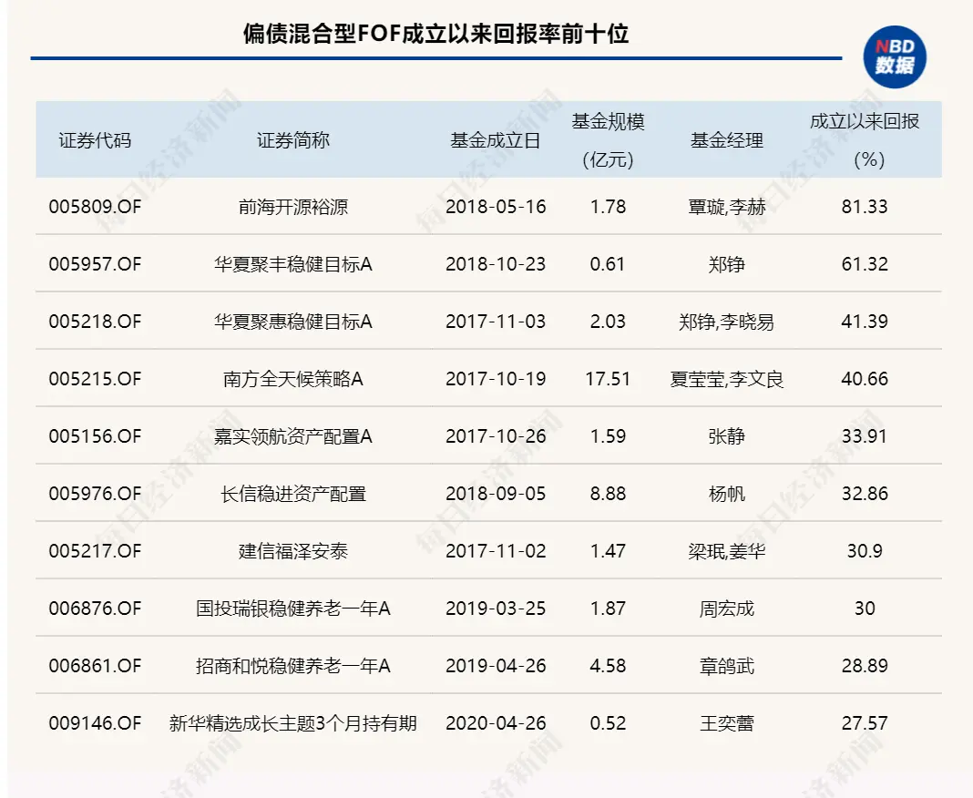The image size is (973, 798).
Task: Click the title 偏债混合型FOF成立以来回报率前十位
Action: point(435,34)
